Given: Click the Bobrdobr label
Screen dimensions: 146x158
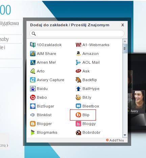Looking at the screenshot, I should coord(91,132).
